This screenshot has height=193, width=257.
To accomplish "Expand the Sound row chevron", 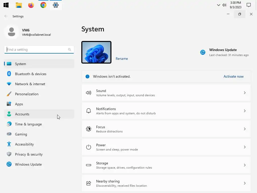I will pos(244,93).
